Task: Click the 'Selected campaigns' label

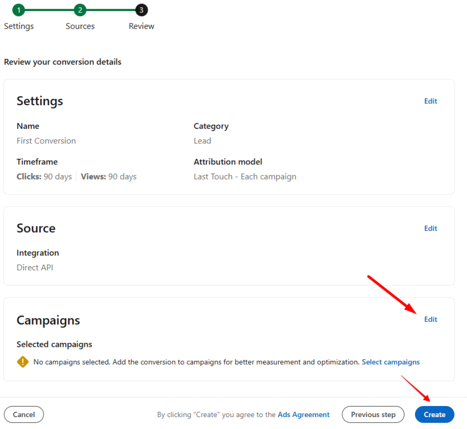Action: point(54,344)
